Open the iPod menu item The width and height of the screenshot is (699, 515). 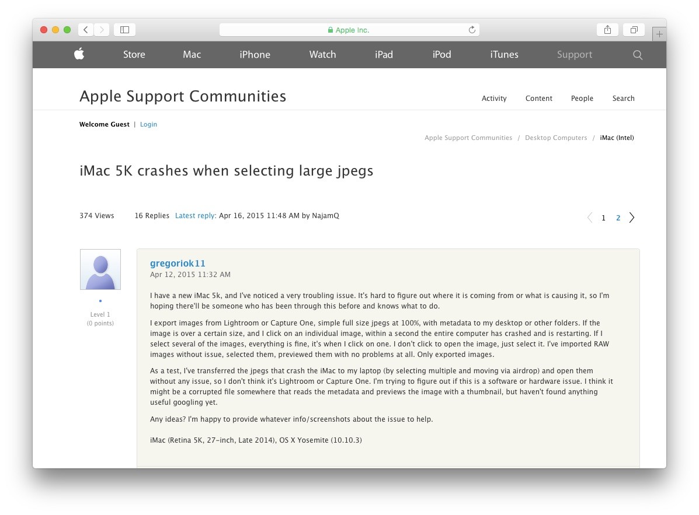(442, 54)
